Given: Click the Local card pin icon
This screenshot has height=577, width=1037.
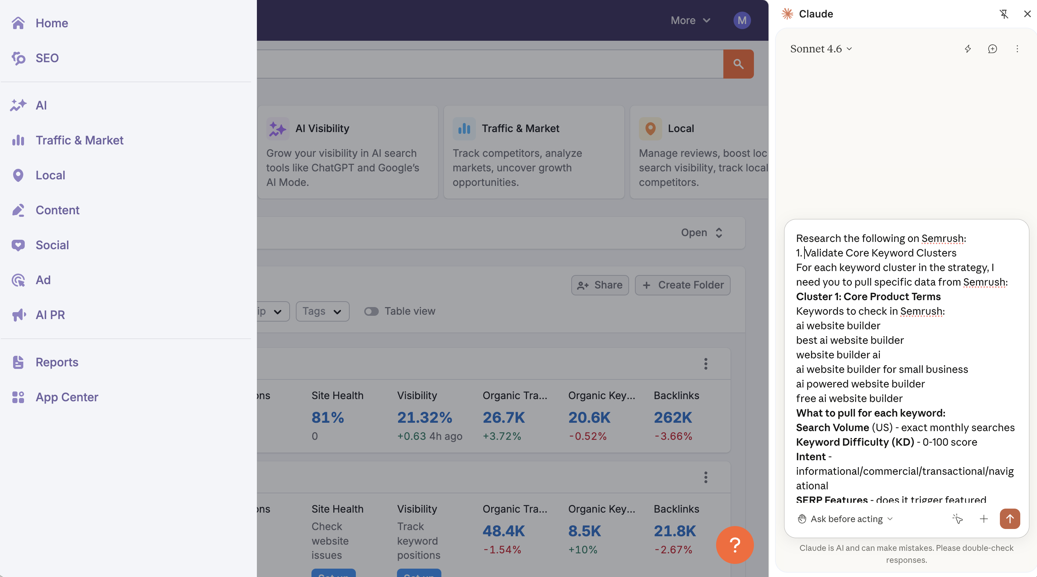Looking at the screenshot, I should [x=650, y=129].
